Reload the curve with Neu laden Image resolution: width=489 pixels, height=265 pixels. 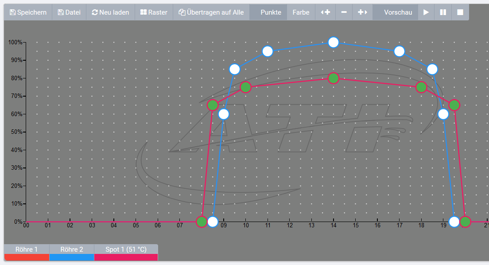[x=110, y=12]
